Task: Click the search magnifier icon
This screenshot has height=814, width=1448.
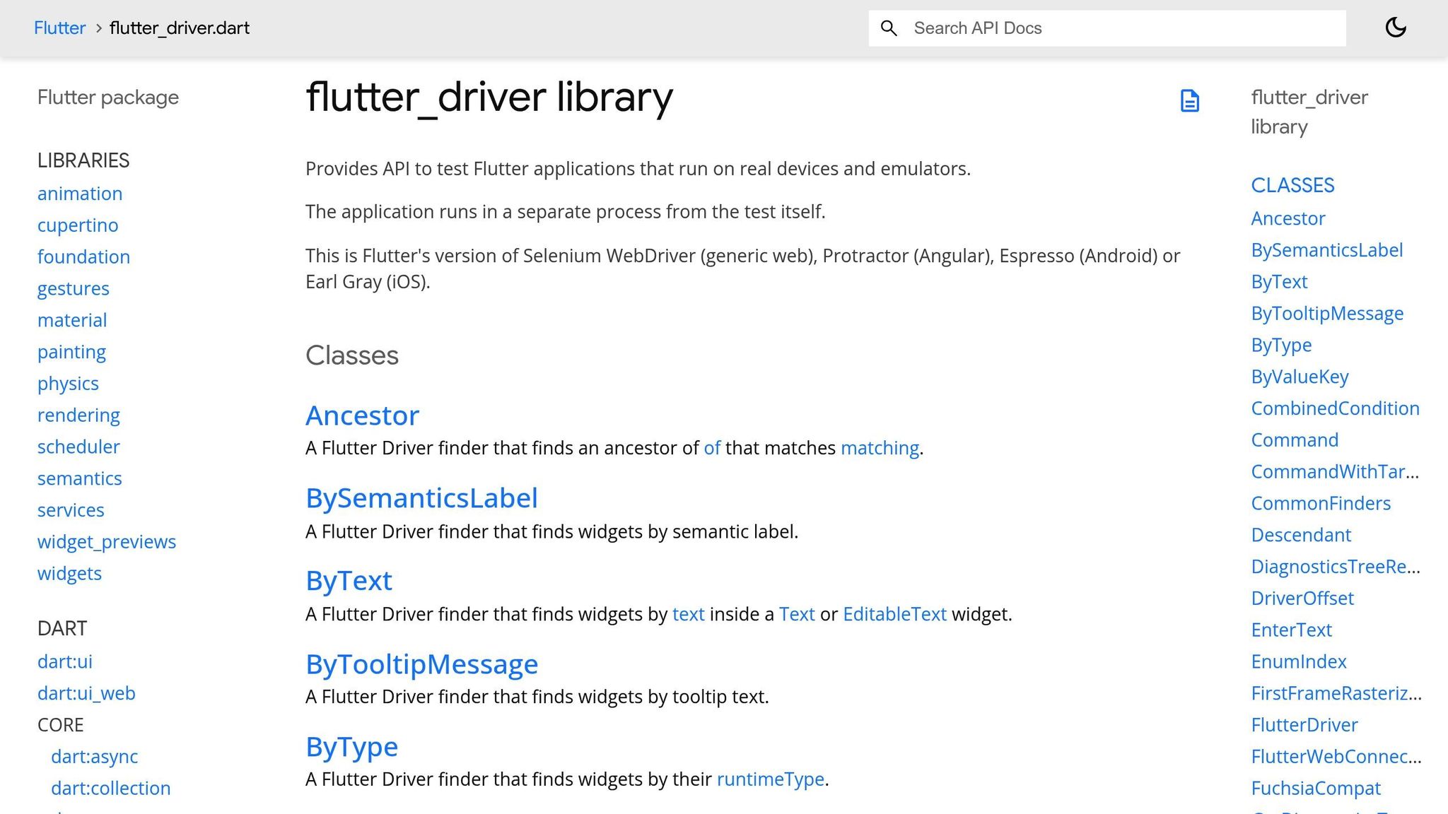Action: click(x=889, y=28)
